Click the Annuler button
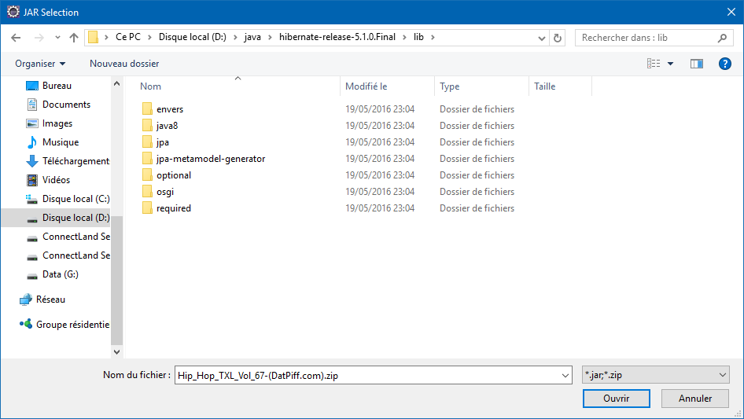The height and width of the screenshot is (419, 744). pyautogui.click(x=695, y=399)
